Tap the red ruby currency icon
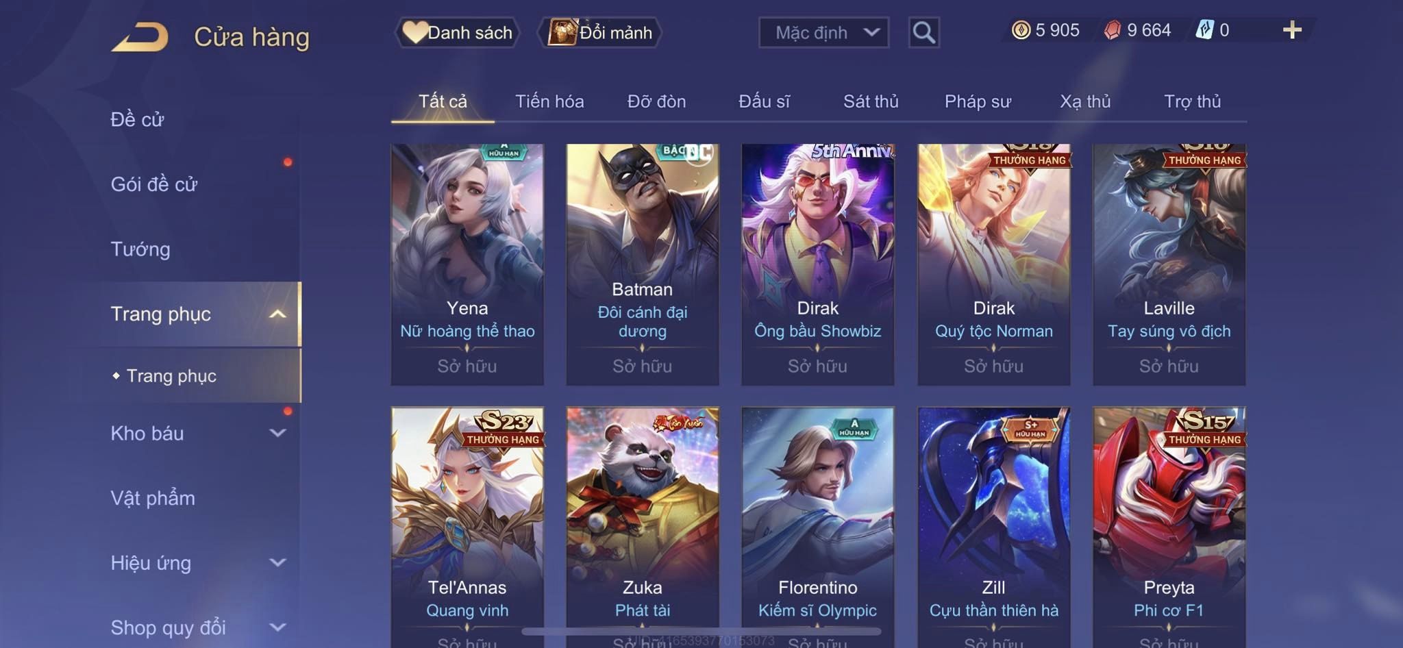Viewport: 1403px width, 648px height. coord(1113,30)
